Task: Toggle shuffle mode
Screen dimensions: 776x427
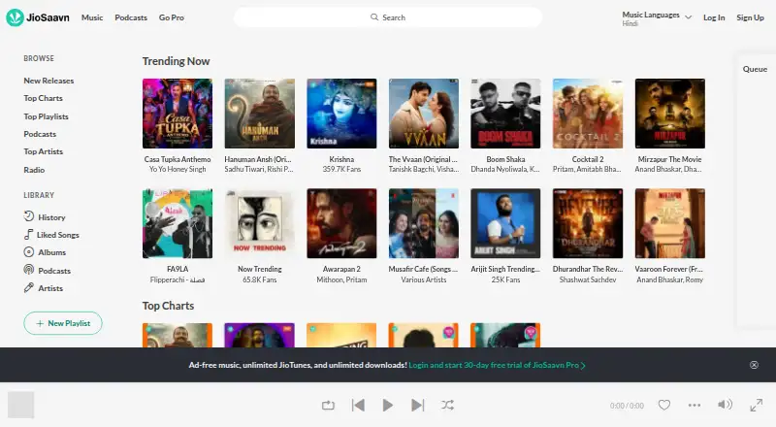Action: tap(447, 406)
